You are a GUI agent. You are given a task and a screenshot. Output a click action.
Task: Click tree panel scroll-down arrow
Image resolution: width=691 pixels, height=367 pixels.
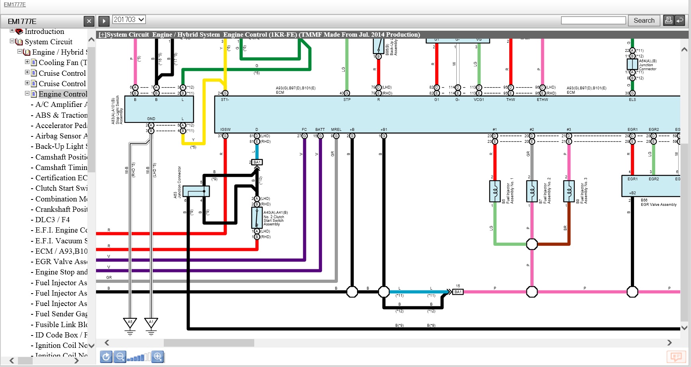point(91,346)
